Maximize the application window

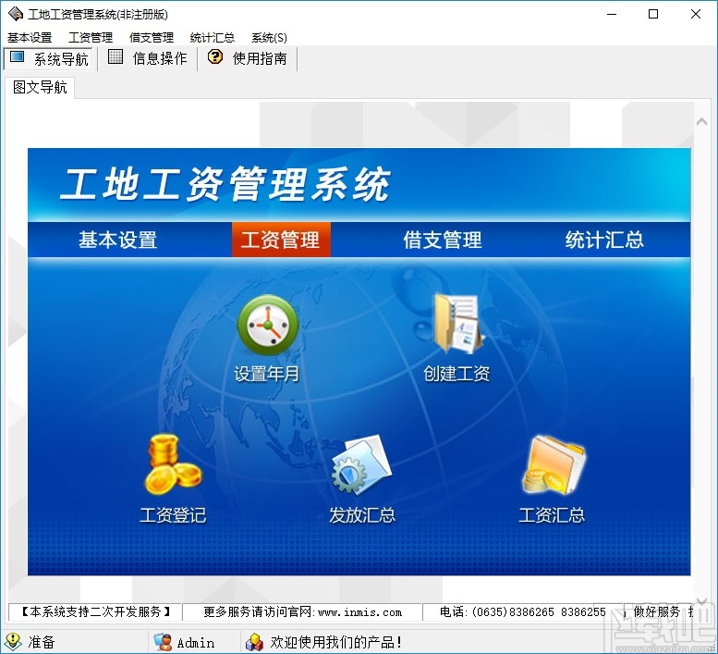click(x=653, y=14)
